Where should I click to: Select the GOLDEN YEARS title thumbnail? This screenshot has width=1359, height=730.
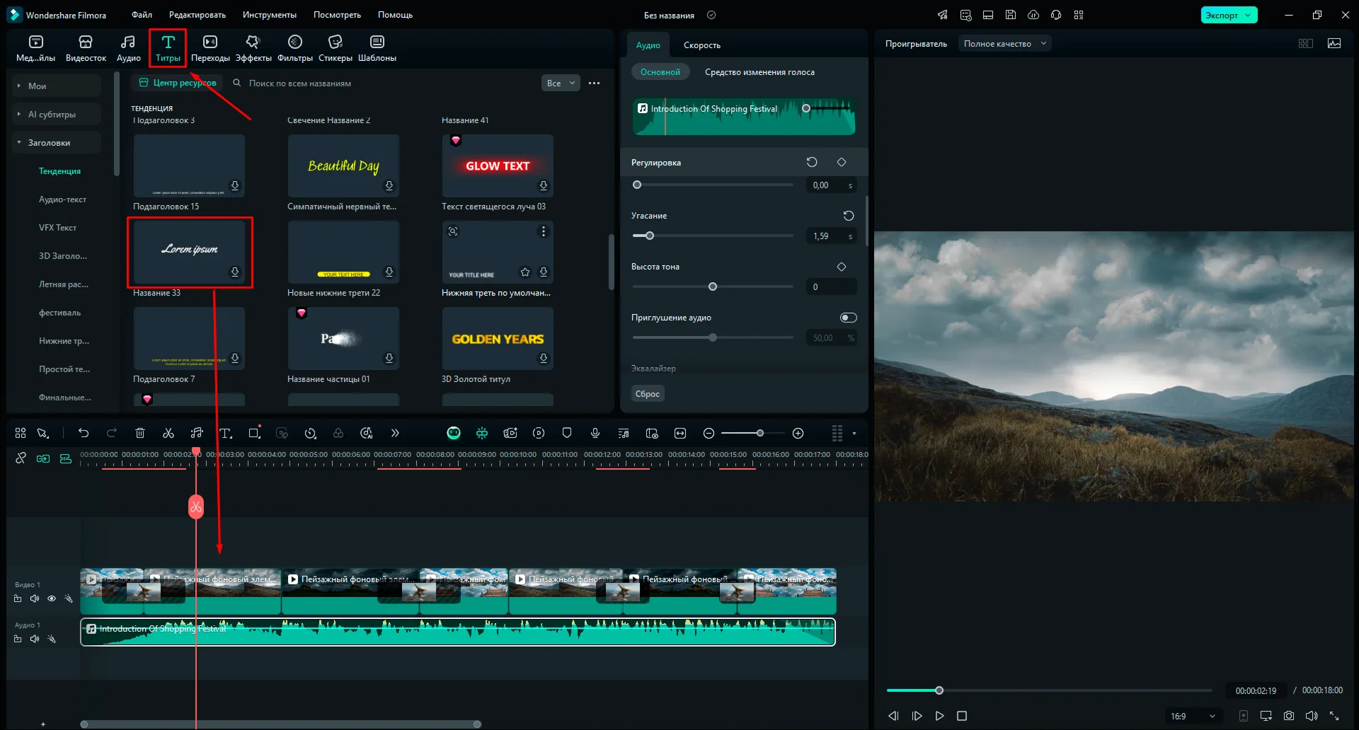[498, 339]
